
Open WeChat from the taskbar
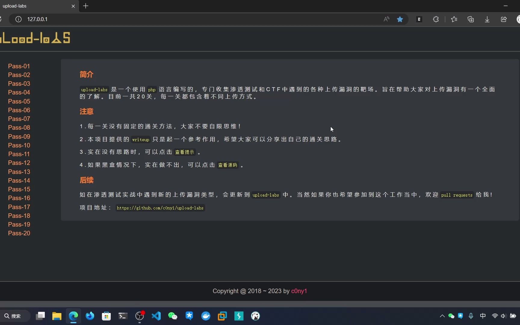(173, 316)
